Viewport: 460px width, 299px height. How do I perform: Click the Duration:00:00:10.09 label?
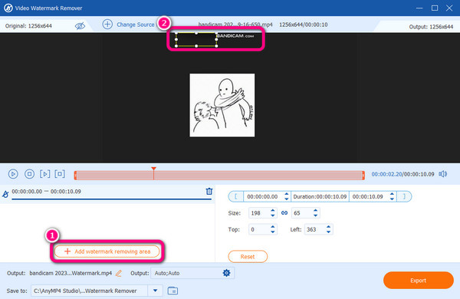(320, 196)
